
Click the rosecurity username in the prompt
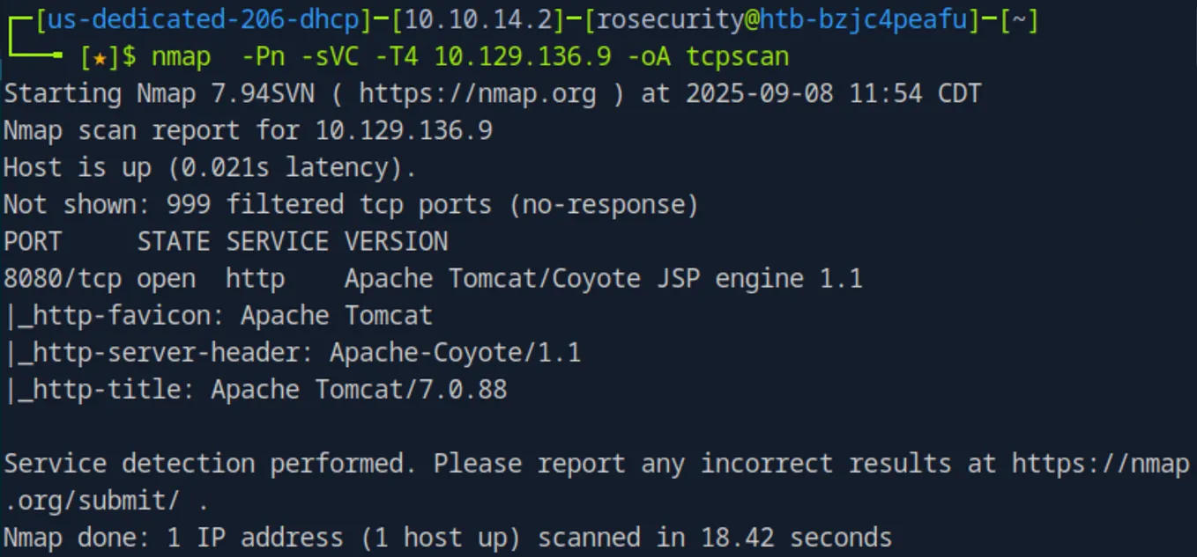(x=671, y=20)
